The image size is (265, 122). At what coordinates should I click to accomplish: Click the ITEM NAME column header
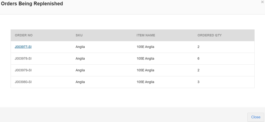[146, 35]
